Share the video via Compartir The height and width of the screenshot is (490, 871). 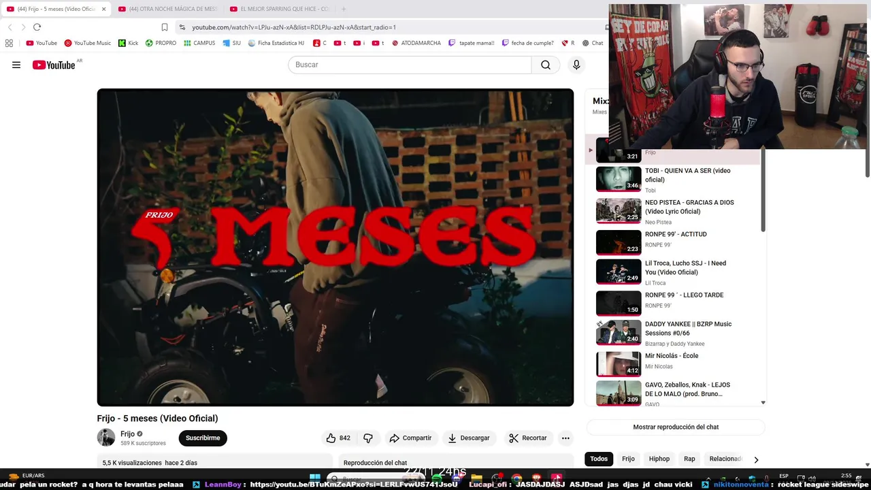[410, 438]
